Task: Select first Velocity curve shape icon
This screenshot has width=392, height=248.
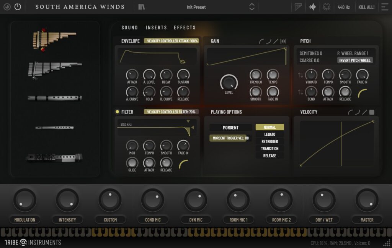Action: [x=351, y=112]
